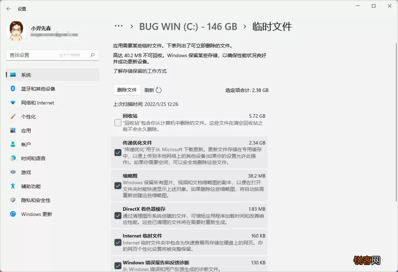
Task: Click the user avatar picture
Action: (x=16, y=31)
